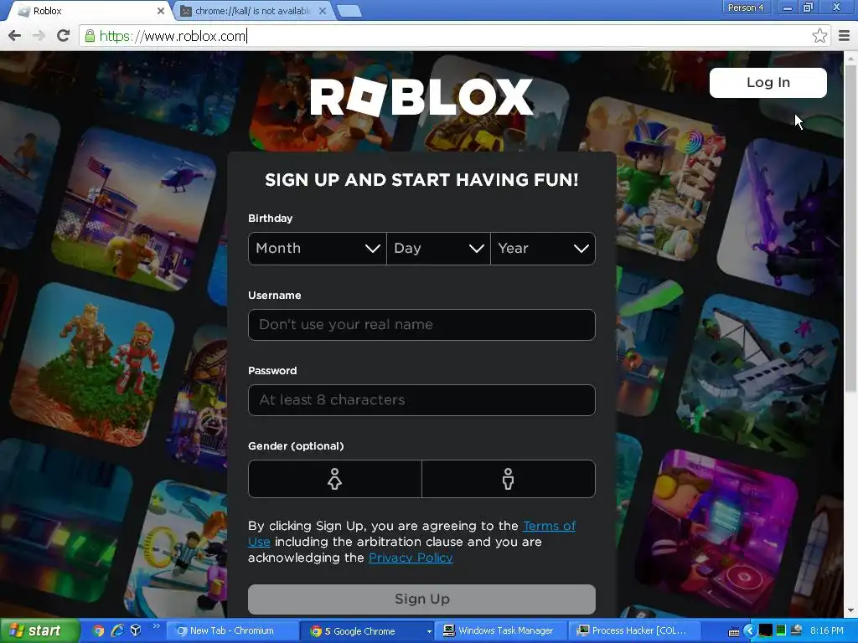This screenshot has width=858, height=643.
Task: Switch to Process Hacker taskbar item
Action: click(635, 631)
